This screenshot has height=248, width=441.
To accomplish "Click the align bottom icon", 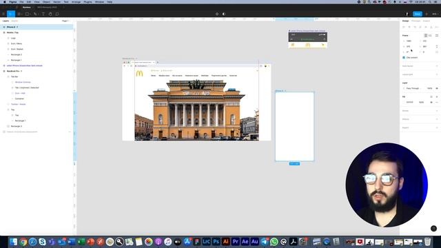I will pyautogui.click(x=431, y=27).
